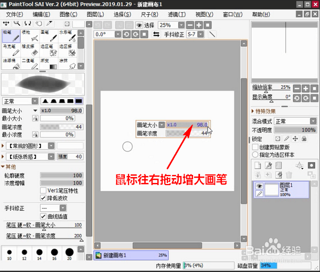Pick the rotate view tool
320x272 pixels.
tap(28, 23)
